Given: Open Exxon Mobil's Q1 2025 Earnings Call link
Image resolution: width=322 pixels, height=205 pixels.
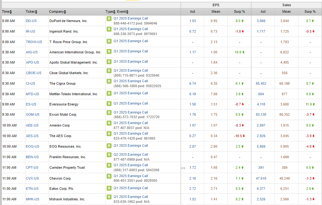Looking at the screenshot, I should [x=131, y=112].
